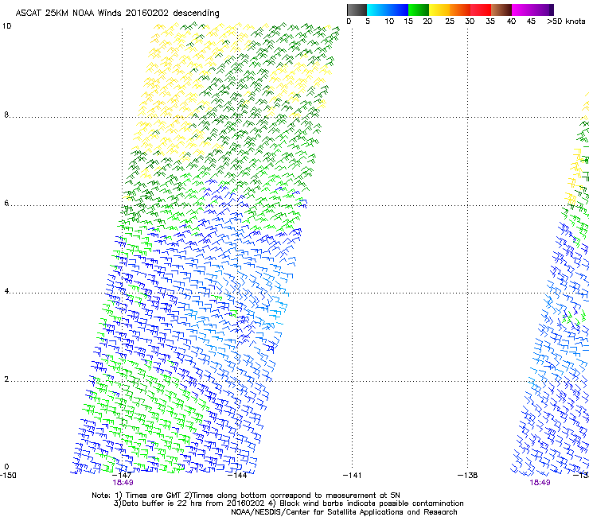Pick the red 30-35 knots legend segment

481,10
